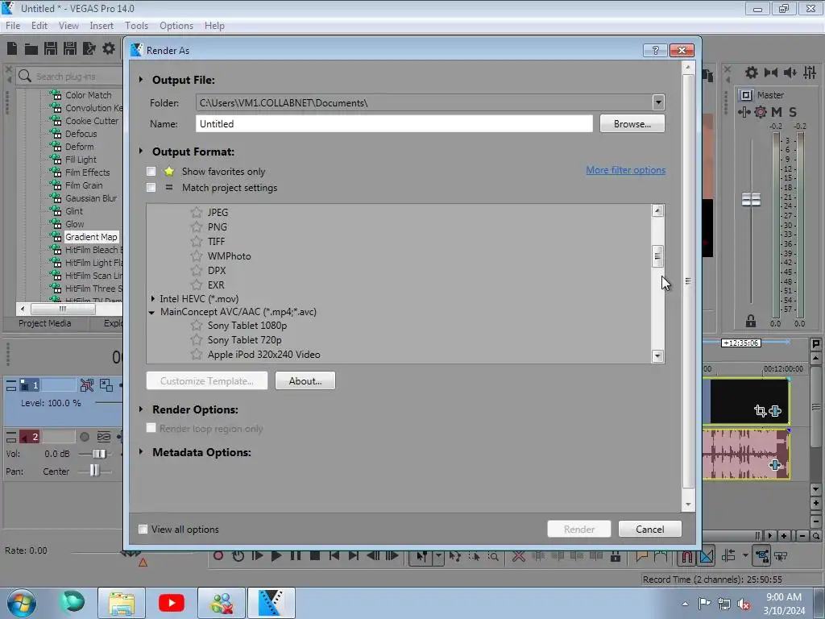This screenshot has width=825, height=619.
Task: Open the Tools menu
Action: [x=136, y=25]
